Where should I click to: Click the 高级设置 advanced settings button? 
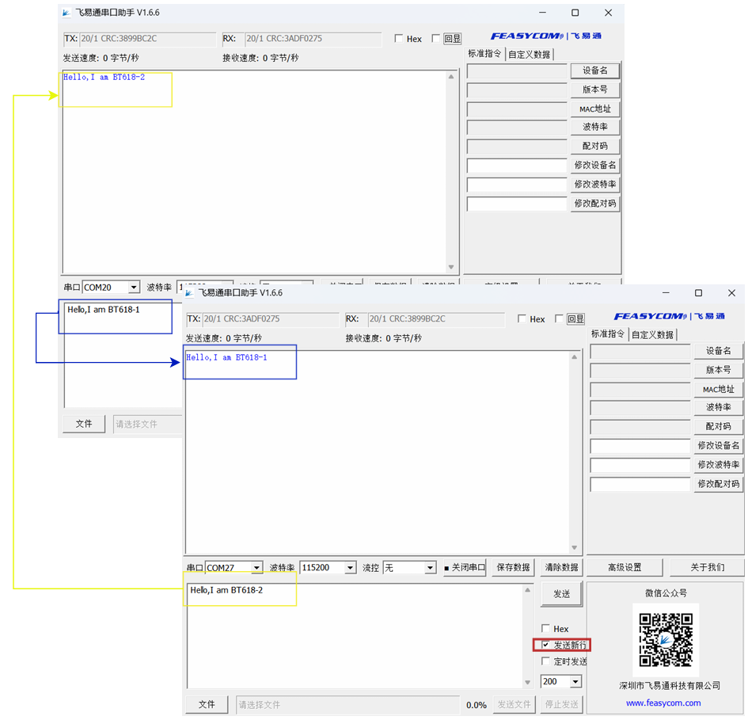coord(625,568)
